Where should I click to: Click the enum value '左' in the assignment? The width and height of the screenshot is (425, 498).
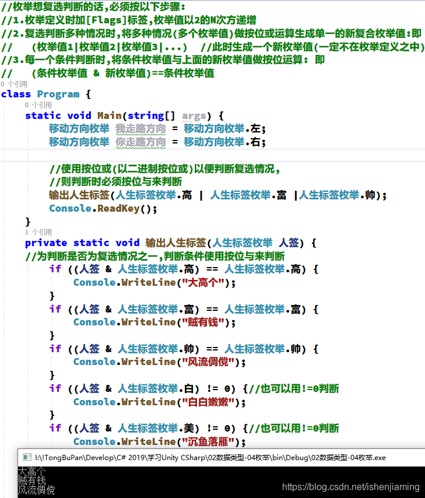coord(255,129)
